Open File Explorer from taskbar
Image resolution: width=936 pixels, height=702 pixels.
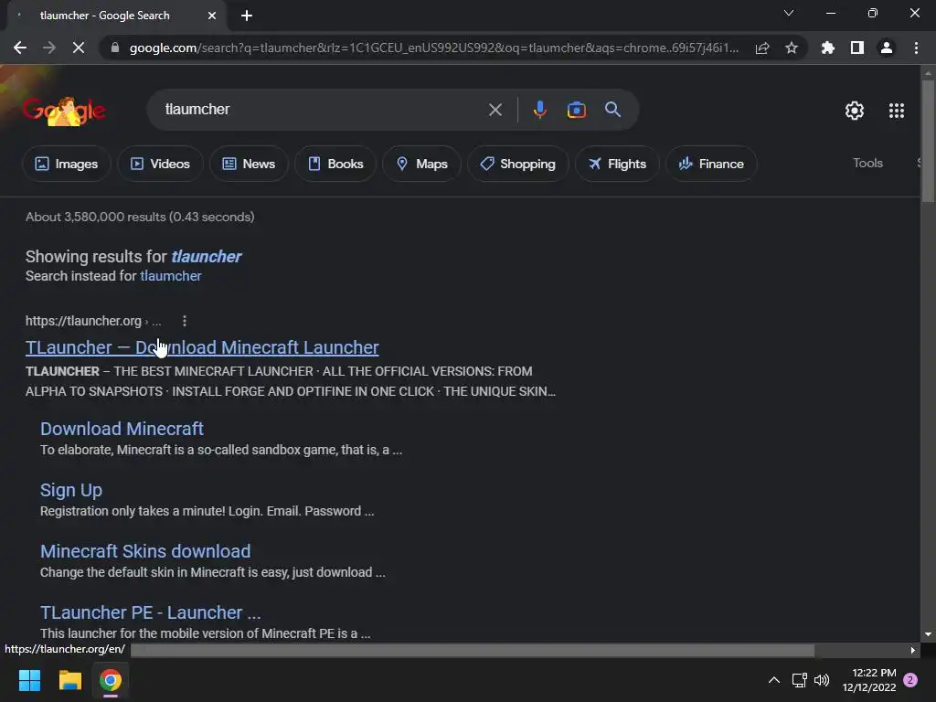pyautogui.click(x=69, y=680)
